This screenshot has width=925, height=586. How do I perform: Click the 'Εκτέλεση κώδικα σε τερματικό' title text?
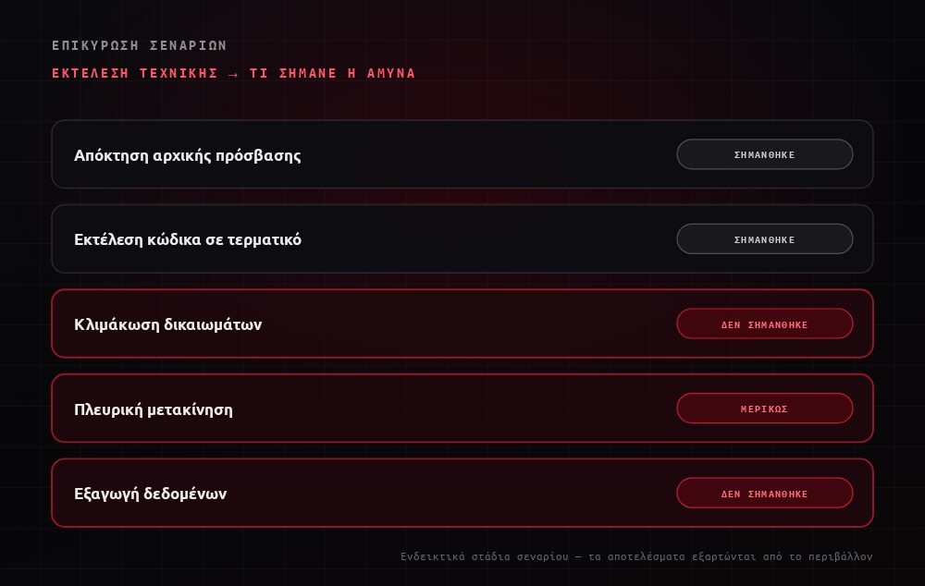[x=188, y=239]
